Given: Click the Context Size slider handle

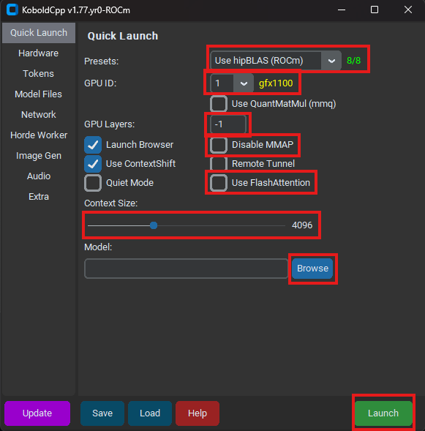Looking at the screenshot, I should (154, 225).
